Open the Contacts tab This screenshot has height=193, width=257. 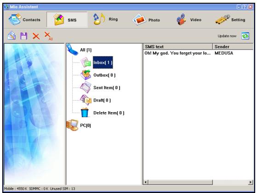24,20
